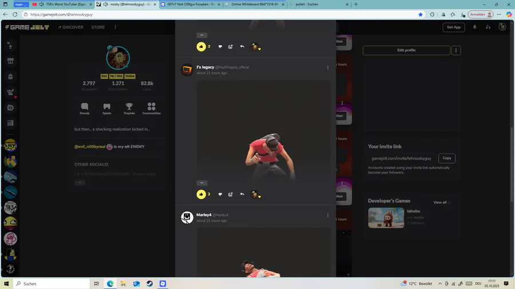Screen dimensions: 515x289
Task: Open the more options menu next to Store
Action: point(115,27)
